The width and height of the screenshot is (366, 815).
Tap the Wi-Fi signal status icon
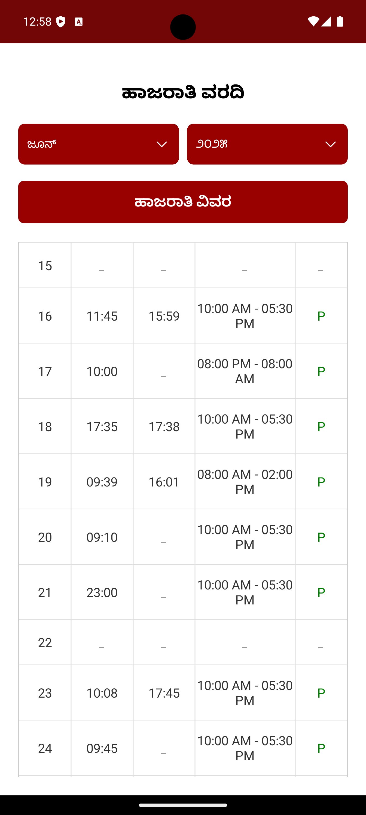click(313, 22)
